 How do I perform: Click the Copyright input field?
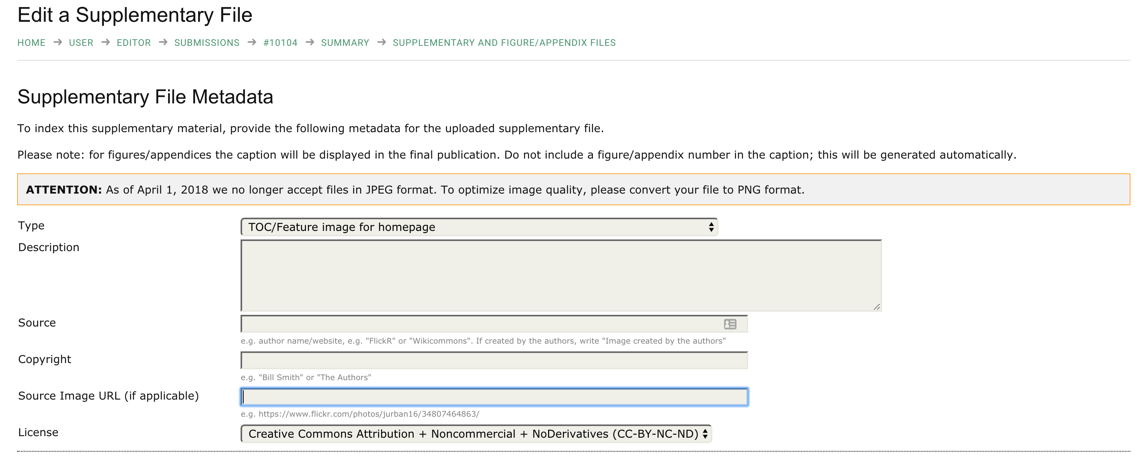pyautogui.click(x=494, y=361)
